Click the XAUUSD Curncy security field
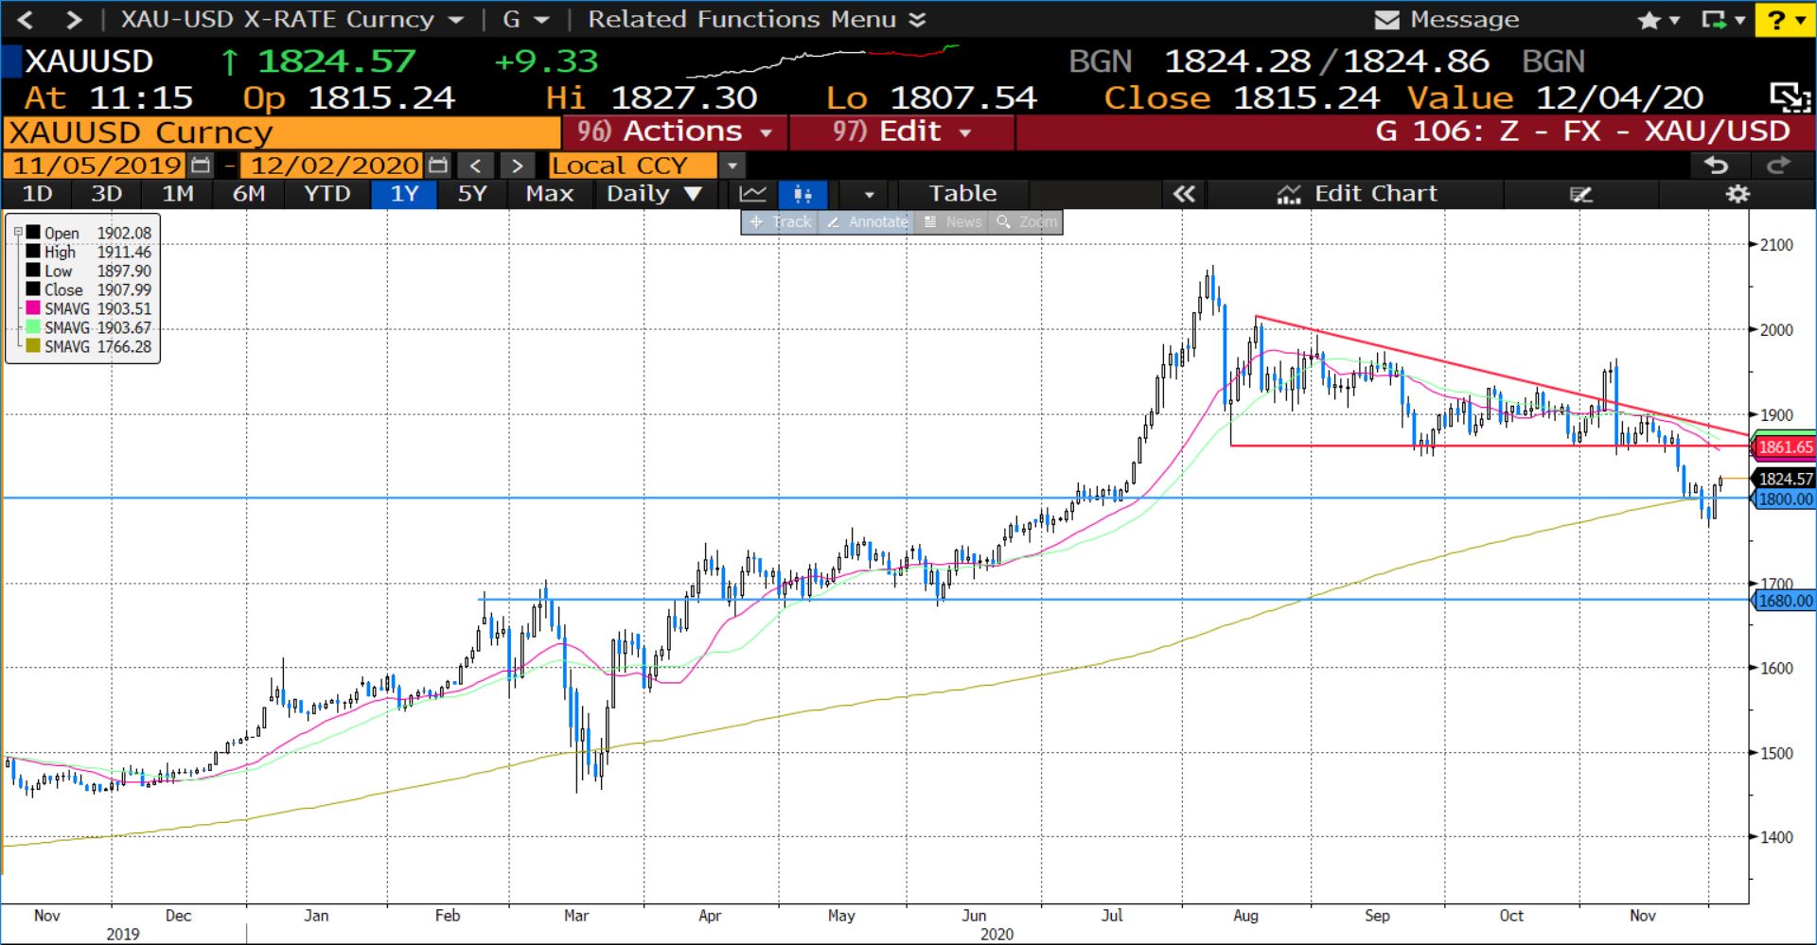Screen dimensions: 1817x945 282,131
